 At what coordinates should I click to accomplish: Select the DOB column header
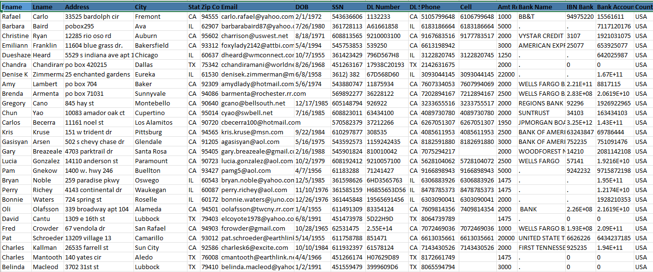pyautogui.click(x=311, y=7)
